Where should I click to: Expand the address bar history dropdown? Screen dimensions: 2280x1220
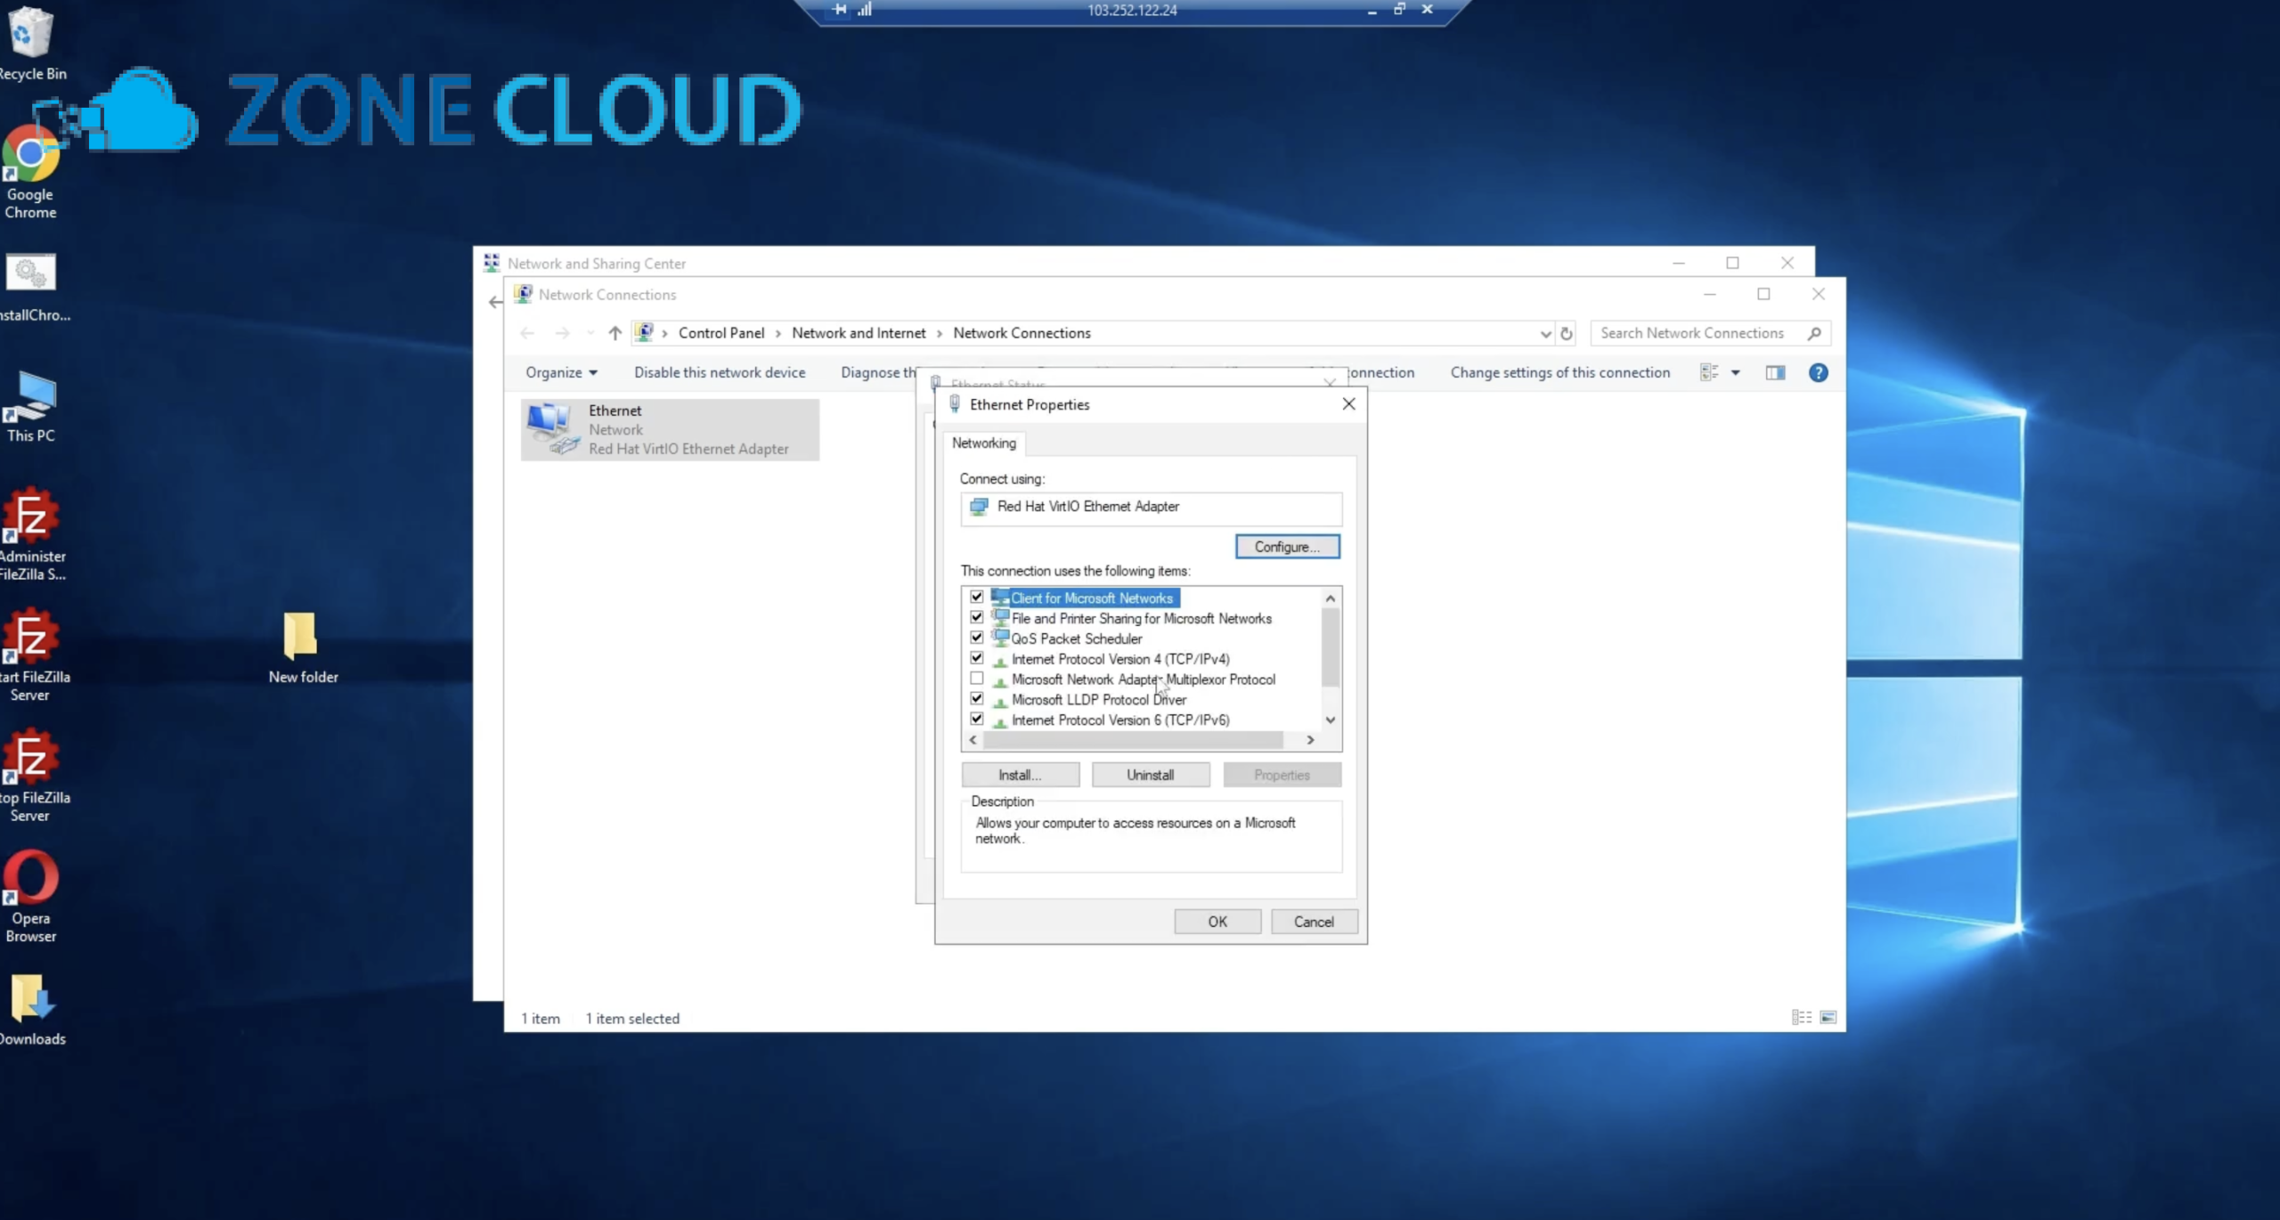point(1545,334)
